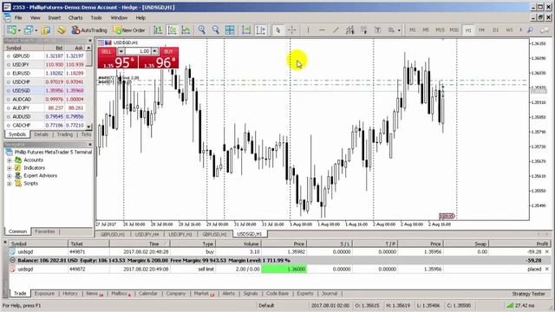The height and width of the screenshot is (312, 555).
Task: Click the Market Watch vertical scrollbar
Action: pos(89,87)
